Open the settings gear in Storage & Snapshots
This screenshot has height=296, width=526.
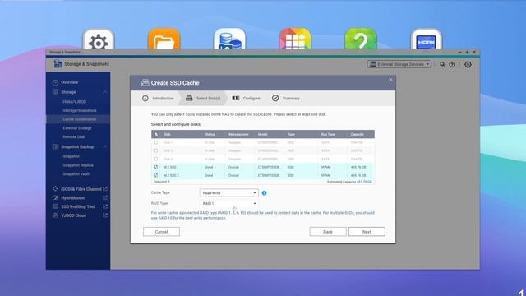coord(468,64)
